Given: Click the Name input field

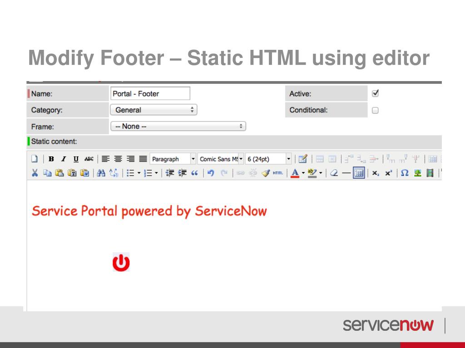Looking at the screenshot, I should coord(150,93).
